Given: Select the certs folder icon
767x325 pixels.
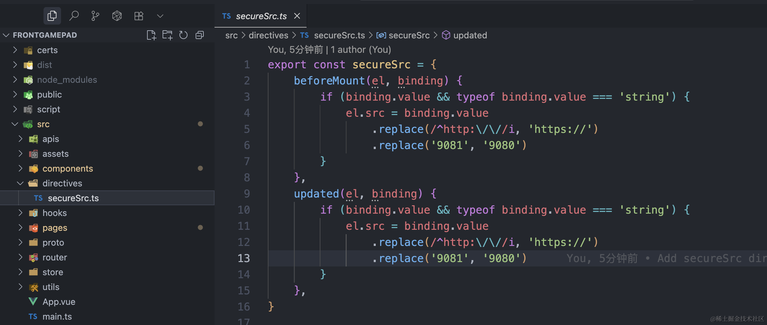Looking at the screenshot, I should click(28, 50).
